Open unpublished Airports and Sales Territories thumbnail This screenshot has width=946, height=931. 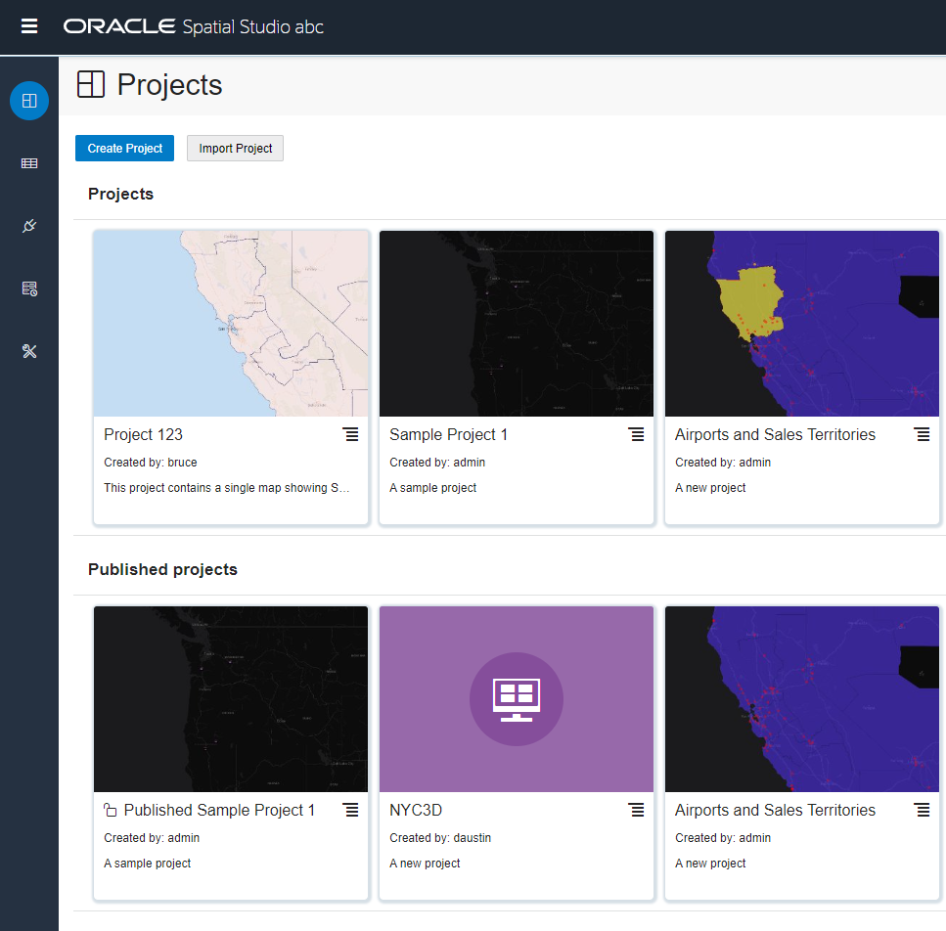(802, 323)
